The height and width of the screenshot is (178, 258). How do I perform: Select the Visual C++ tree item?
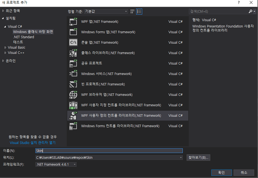(16, 53)
